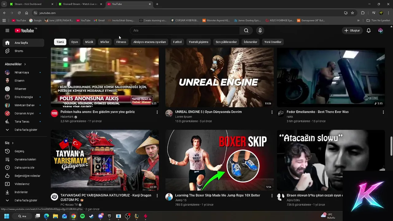Open Tüm Yer İşaretleri bookmarks folder
Image resolution: width=393 pixels, height=221 pixels.
378,21
